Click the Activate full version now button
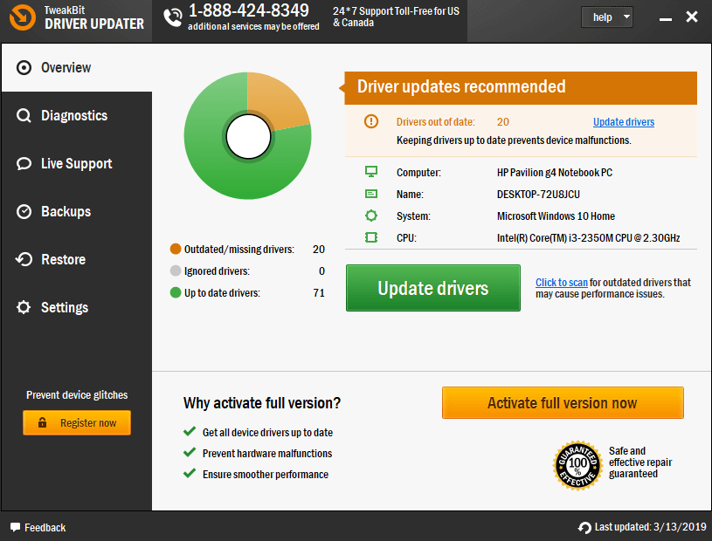Viewport: 712px width, 541px height. coord(563,402)
